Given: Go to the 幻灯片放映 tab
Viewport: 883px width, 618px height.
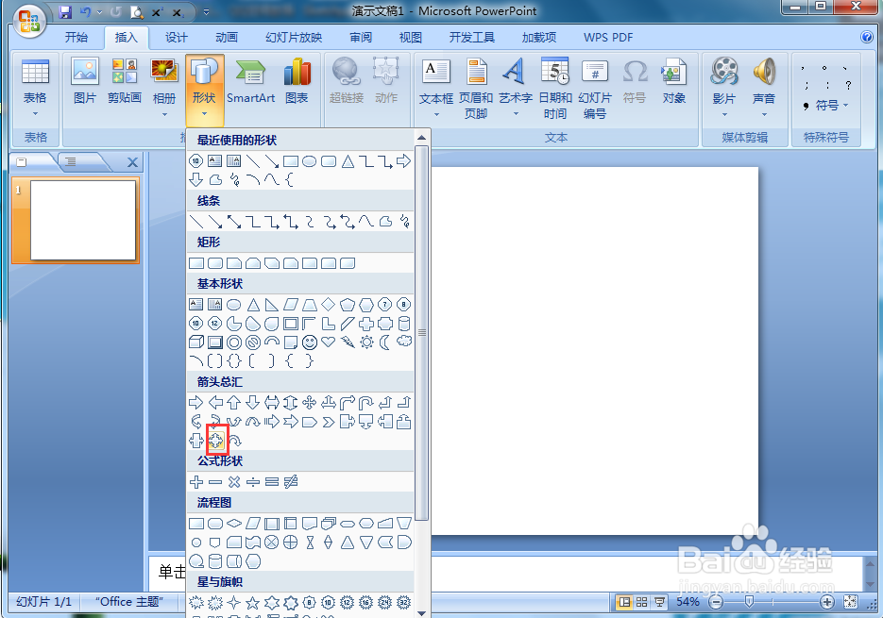Looking at the screenshot, I should tap(294, 38).
